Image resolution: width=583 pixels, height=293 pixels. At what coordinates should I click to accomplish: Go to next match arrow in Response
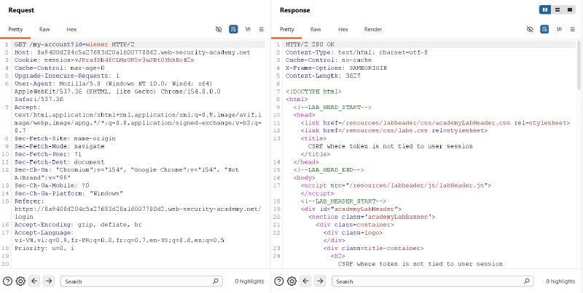click(320, 281)
